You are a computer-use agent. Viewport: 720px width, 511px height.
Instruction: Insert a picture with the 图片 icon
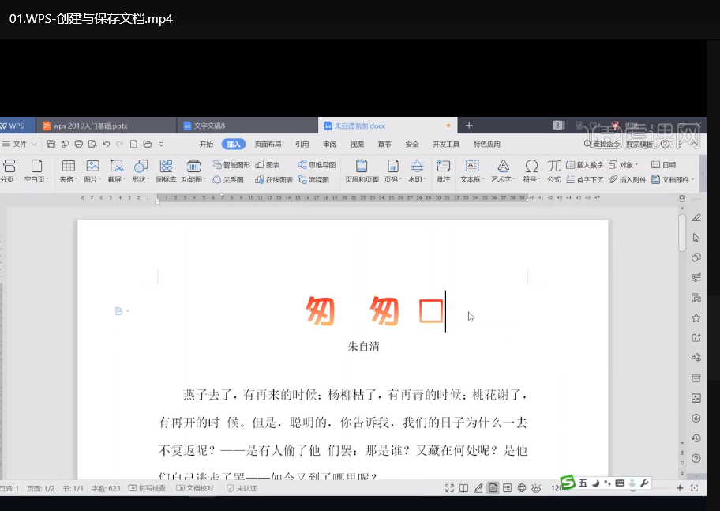click(92, 171)
